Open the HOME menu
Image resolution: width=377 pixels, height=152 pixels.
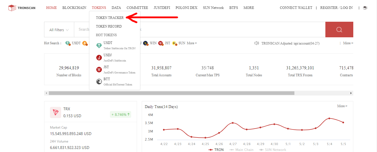(x=51, y=8)
